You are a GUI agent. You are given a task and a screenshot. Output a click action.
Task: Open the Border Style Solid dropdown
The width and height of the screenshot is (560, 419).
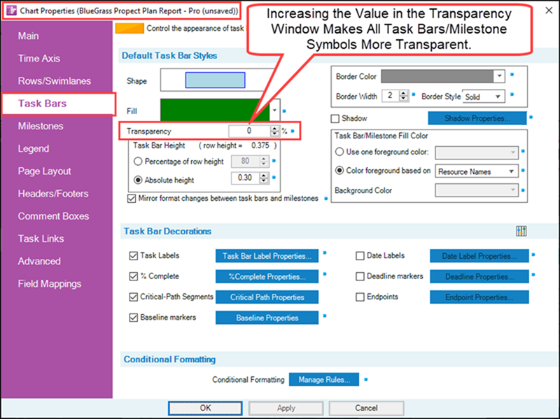(x=498, y=97)
